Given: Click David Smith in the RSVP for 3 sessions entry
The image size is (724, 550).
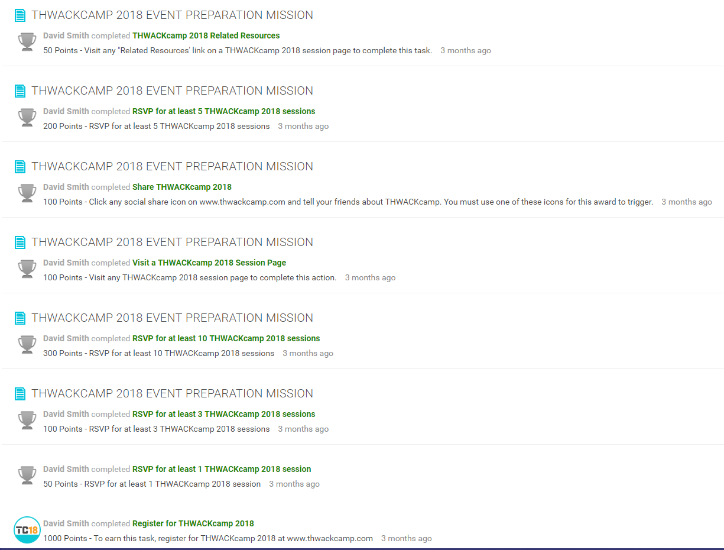Looking at the screenshot, I should click(x=66, y=414).
